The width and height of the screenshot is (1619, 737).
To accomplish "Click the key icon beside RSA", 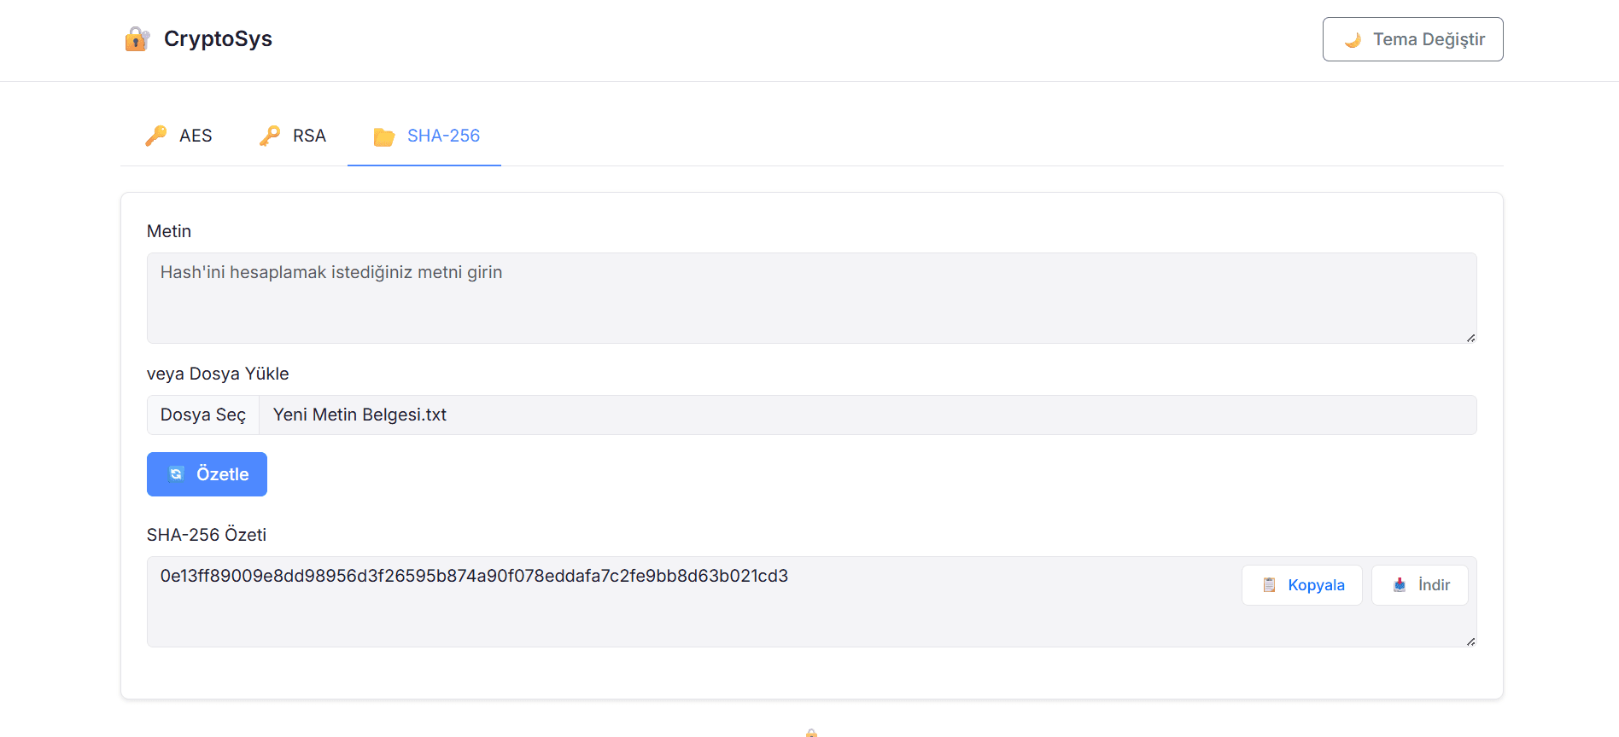I will tap(269, 136).
